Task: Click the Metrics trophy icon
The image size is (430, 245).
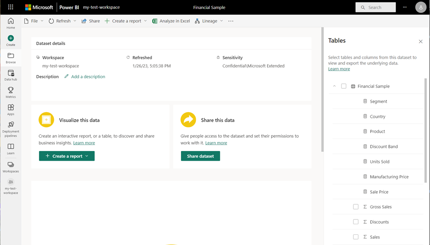Action: pos(11,90)
